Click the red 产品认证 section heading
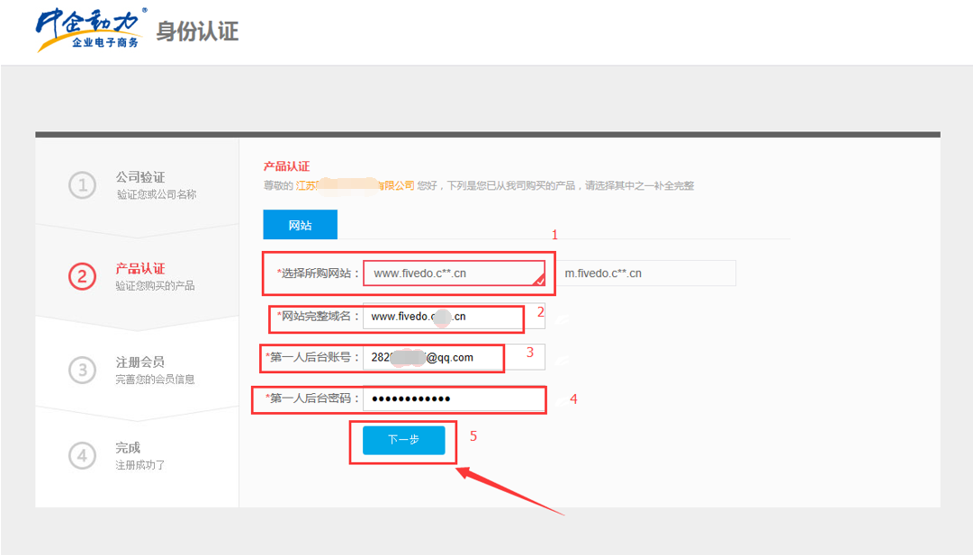Screen dimensions: 973x555 tap(286, 166)
